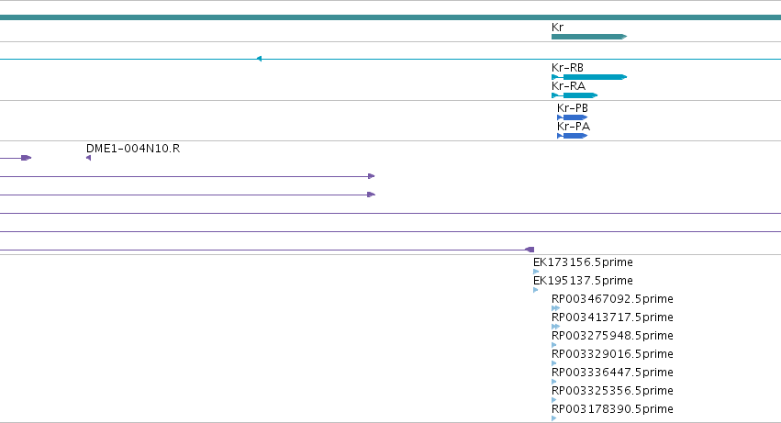
Task: Open RP003413717.5prime label
Action: coord(612,317)
